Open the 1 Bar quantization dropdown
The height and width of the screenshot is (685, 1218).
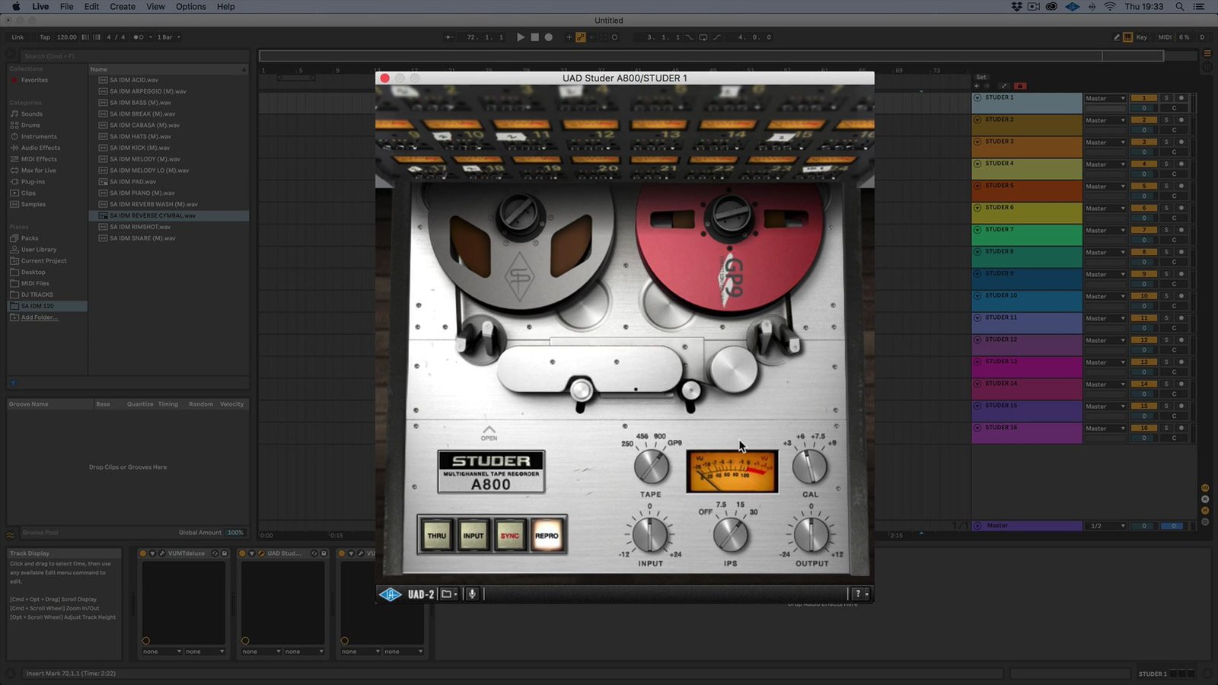tap(166, 37)
